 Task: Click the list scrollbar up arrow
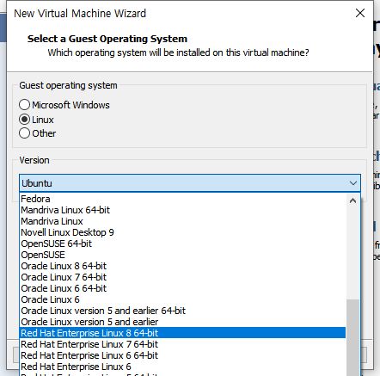pyautogui.click(x=352, y=200)
